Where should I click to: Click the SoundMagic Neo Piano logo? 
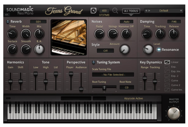(20, 11)
